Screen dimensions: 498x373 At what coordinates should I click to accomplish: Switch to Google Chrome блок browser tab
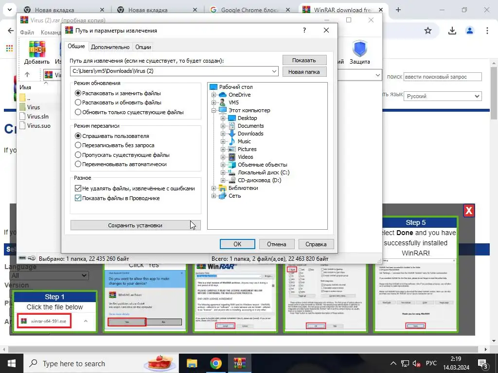click(250, 10)
